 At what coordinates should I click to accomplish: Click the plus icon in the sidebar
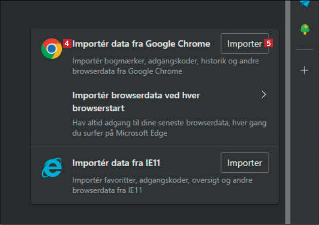click(304, 70)
